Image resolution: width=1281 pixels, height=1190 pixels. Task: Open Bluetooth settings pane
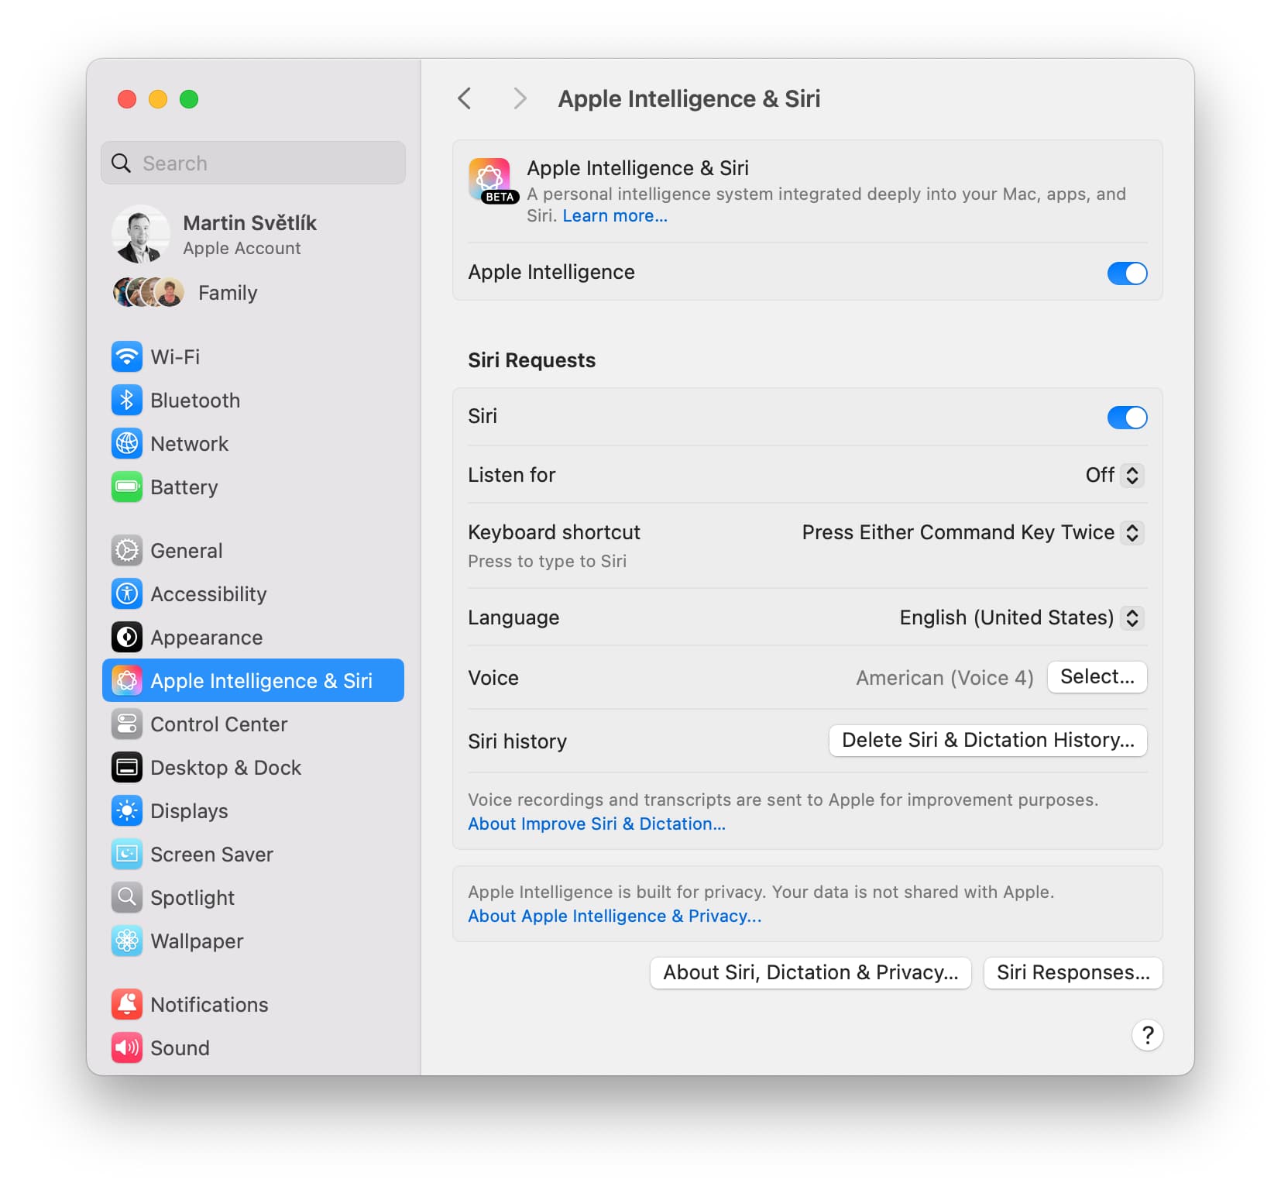[253, 401]
